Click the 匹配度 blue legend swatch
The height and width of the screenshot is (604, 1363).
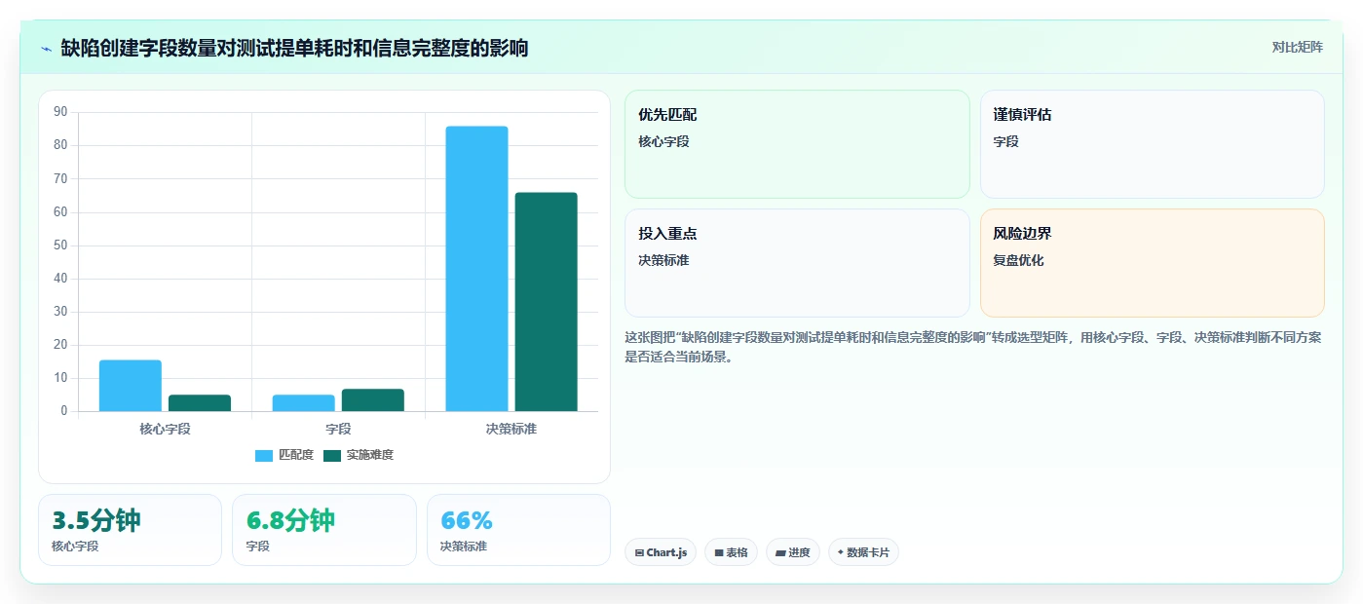click(264, 456)
